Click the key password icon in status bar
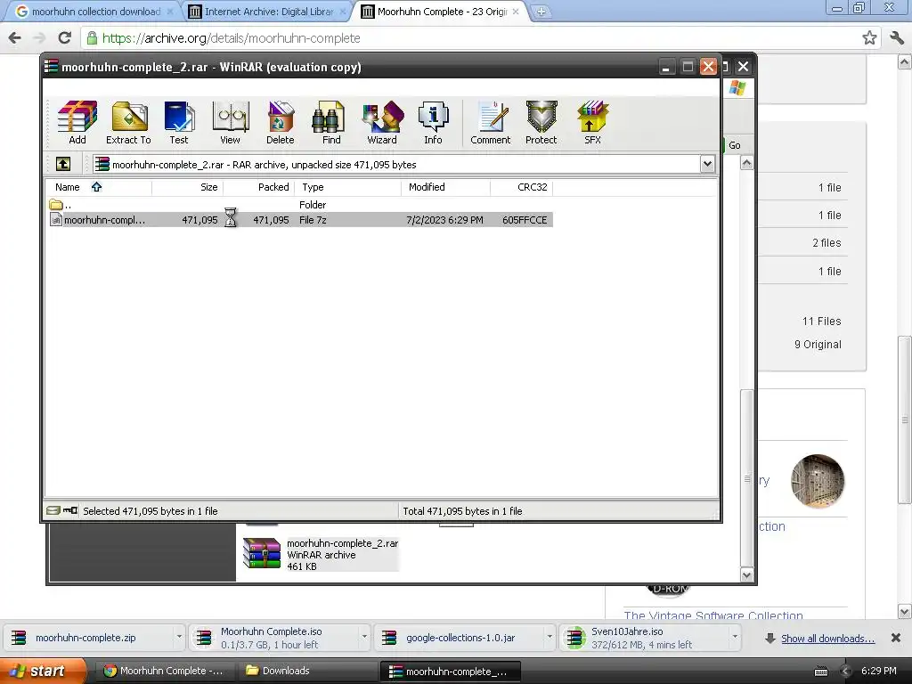 click(70, 510)
